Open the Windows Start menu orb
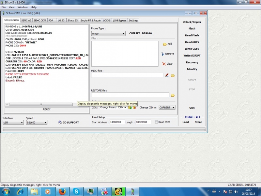This screenshot has height=196, width=261. pyautogui.click(x=6, y=191)
